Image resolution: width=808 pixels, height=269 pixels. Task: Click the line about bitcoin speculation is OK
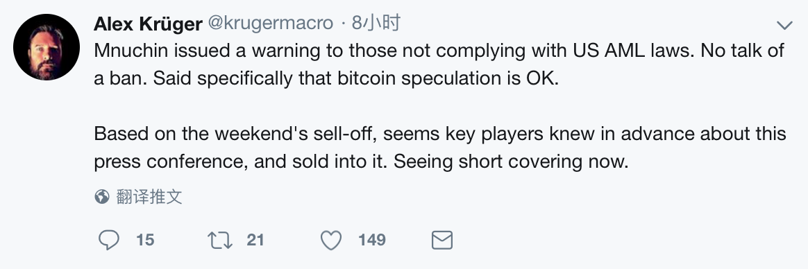point(326,79)
